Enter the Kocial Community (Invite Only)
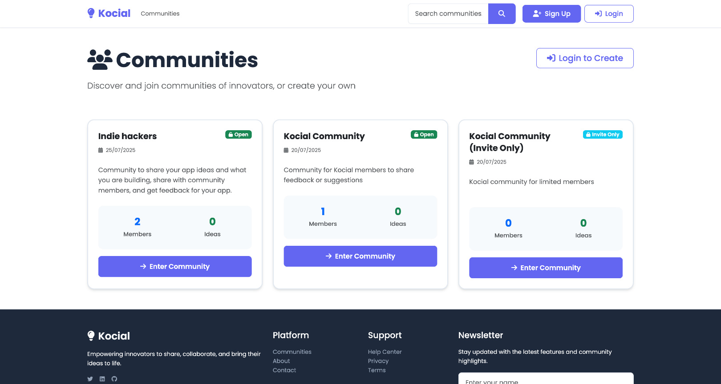 coord(546,268)
